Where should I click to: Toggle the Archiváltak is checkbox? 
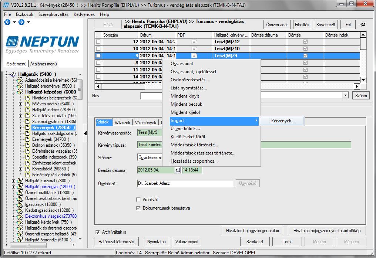tap(98, 232)
